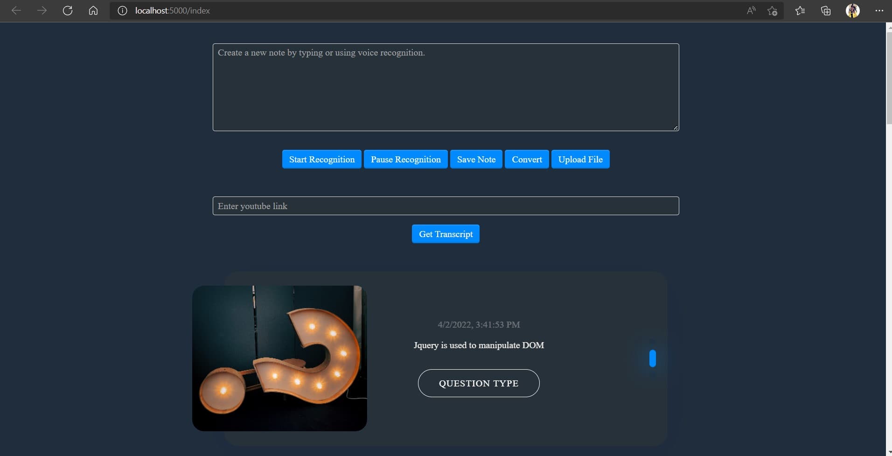
Task: Click the browser back arrow
Action: coord(16,10)
